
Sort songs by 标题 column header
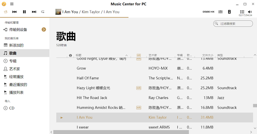(x=79, y=55)
